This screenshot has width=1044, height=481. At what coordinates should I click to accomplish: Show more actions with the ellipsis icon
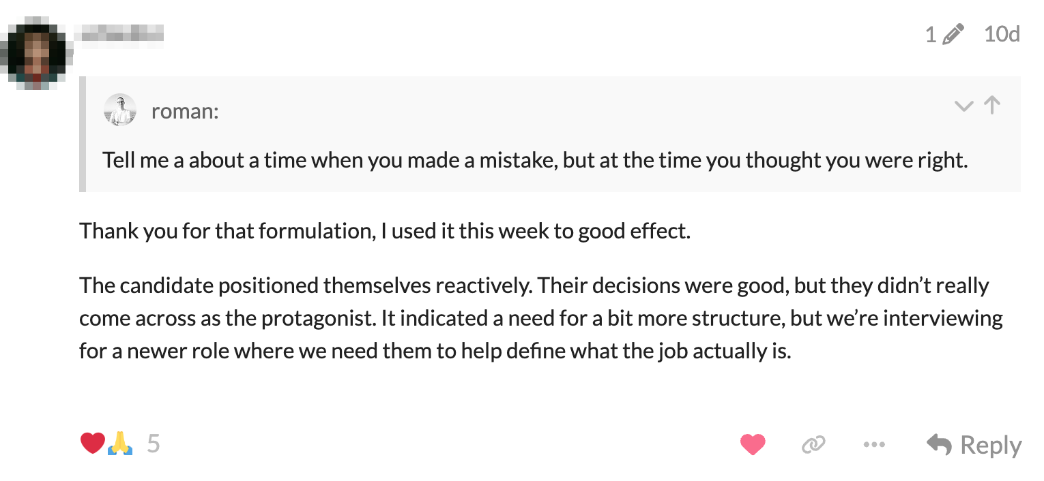[874, 445]
